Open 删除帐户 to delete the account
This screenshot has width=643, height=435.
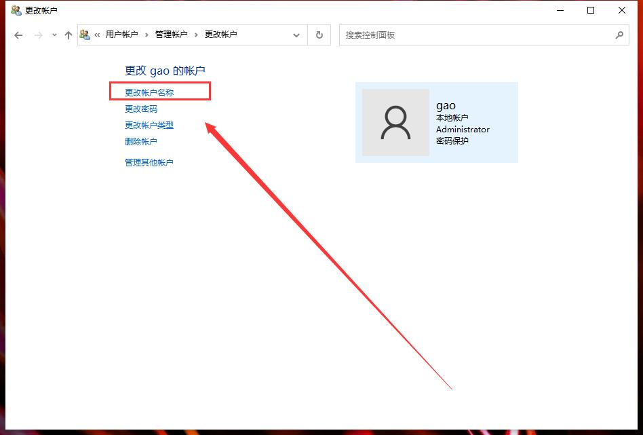click(140, 141)
